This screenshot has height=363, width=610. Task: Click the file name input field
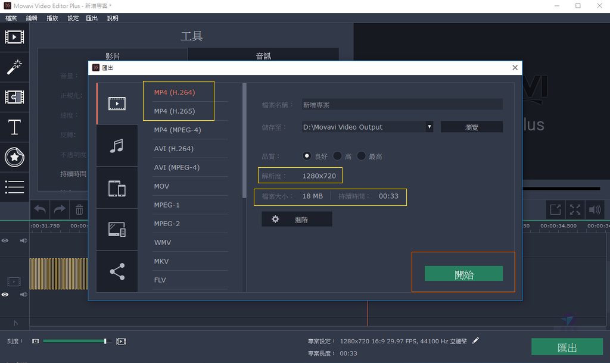click(x=402, y=105)
